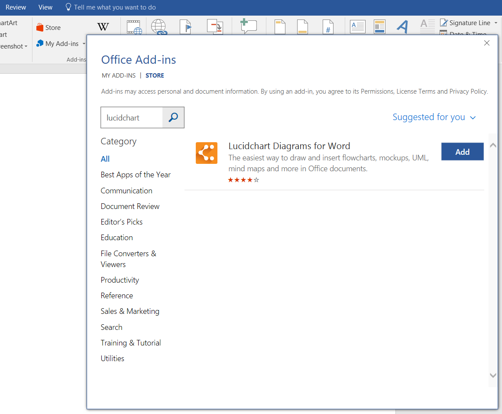Expand the My Add-ins dropdown arrow
Image resolution: width=502 pixels, height=414 pixels.
click(84, 44)
